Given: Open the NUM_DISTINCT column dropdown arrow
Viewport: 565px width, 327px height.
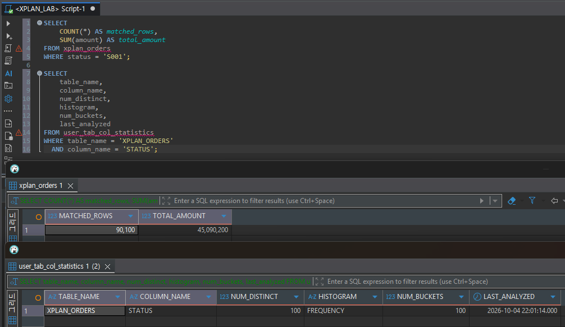Looking at the screenshot, I should pyautogui.click(x=296, y=297).
